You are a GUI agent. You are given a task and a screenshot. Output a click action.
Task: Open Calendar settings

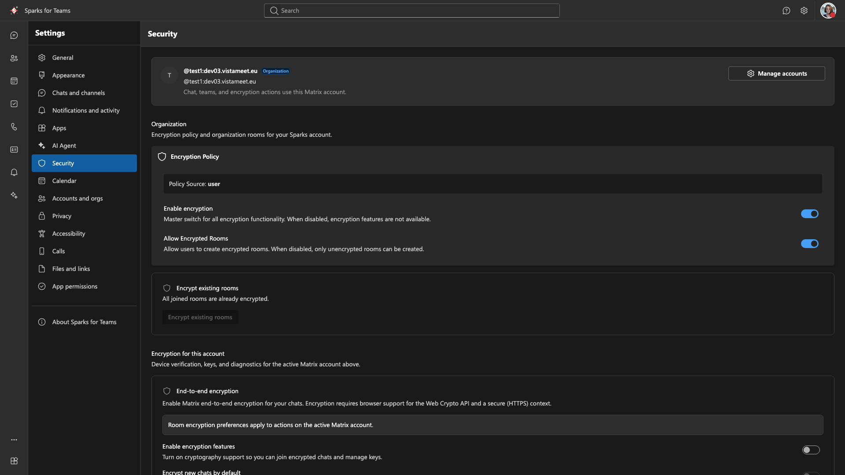coord(84,181)
